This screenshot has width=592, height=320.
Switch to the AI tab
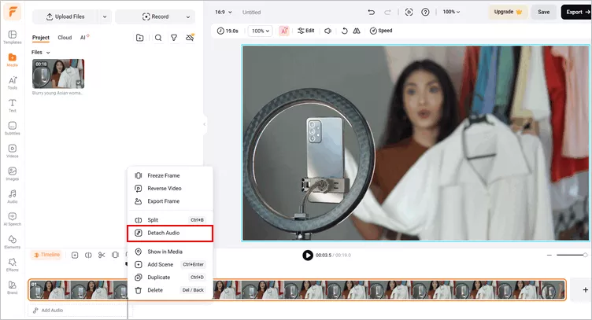pos(84,37)
